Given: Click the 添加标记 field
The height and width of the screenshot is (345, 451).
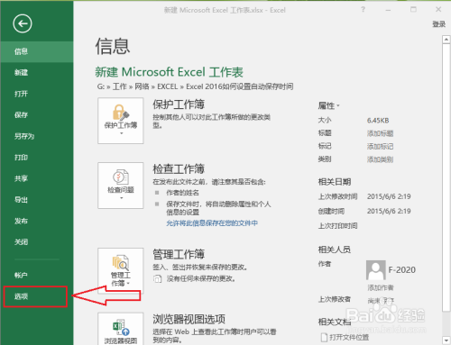Looking at the screenshot, I should [x=380, y=146].
